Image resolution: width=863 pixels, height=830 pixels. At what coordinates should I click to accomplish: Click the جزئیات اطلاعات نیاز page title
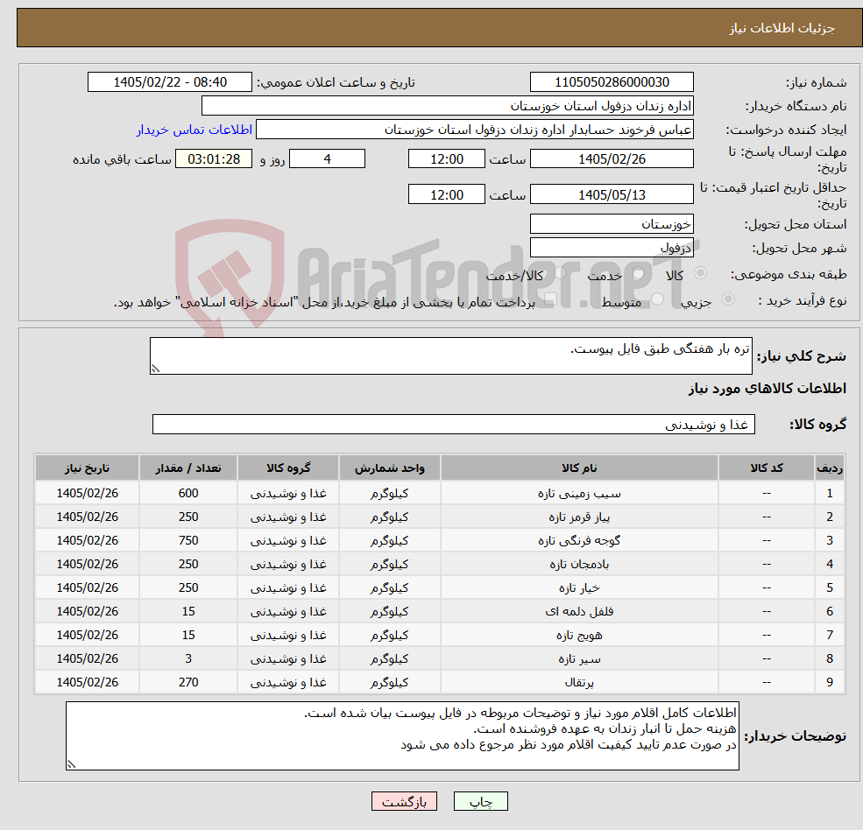pos(782,28)
